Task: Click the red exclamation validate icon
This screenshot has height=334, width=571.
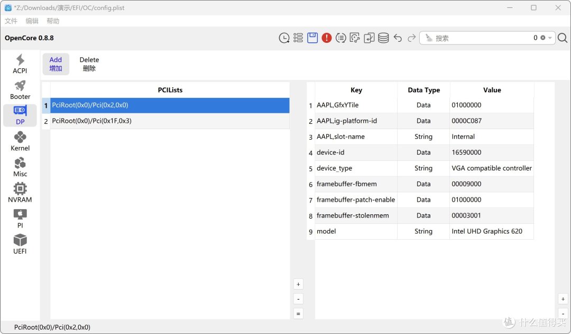Action: point(327,38)
